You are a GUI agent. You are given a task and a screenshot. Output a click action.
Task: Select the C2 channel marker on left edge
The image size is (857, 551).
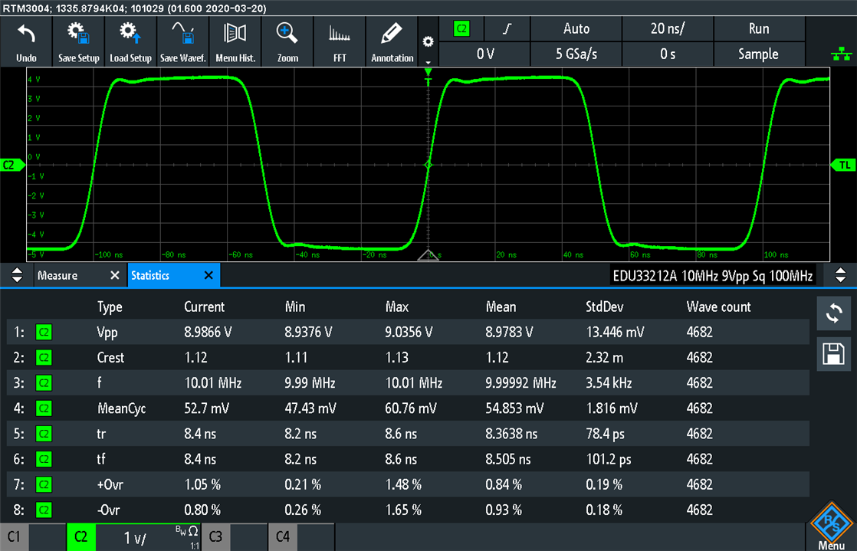[x=12, y=165]
